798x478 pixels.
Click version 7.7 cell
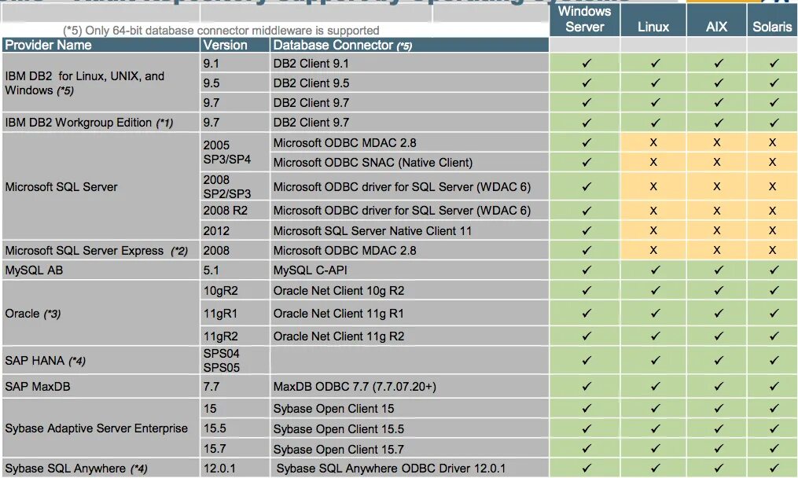234,386
